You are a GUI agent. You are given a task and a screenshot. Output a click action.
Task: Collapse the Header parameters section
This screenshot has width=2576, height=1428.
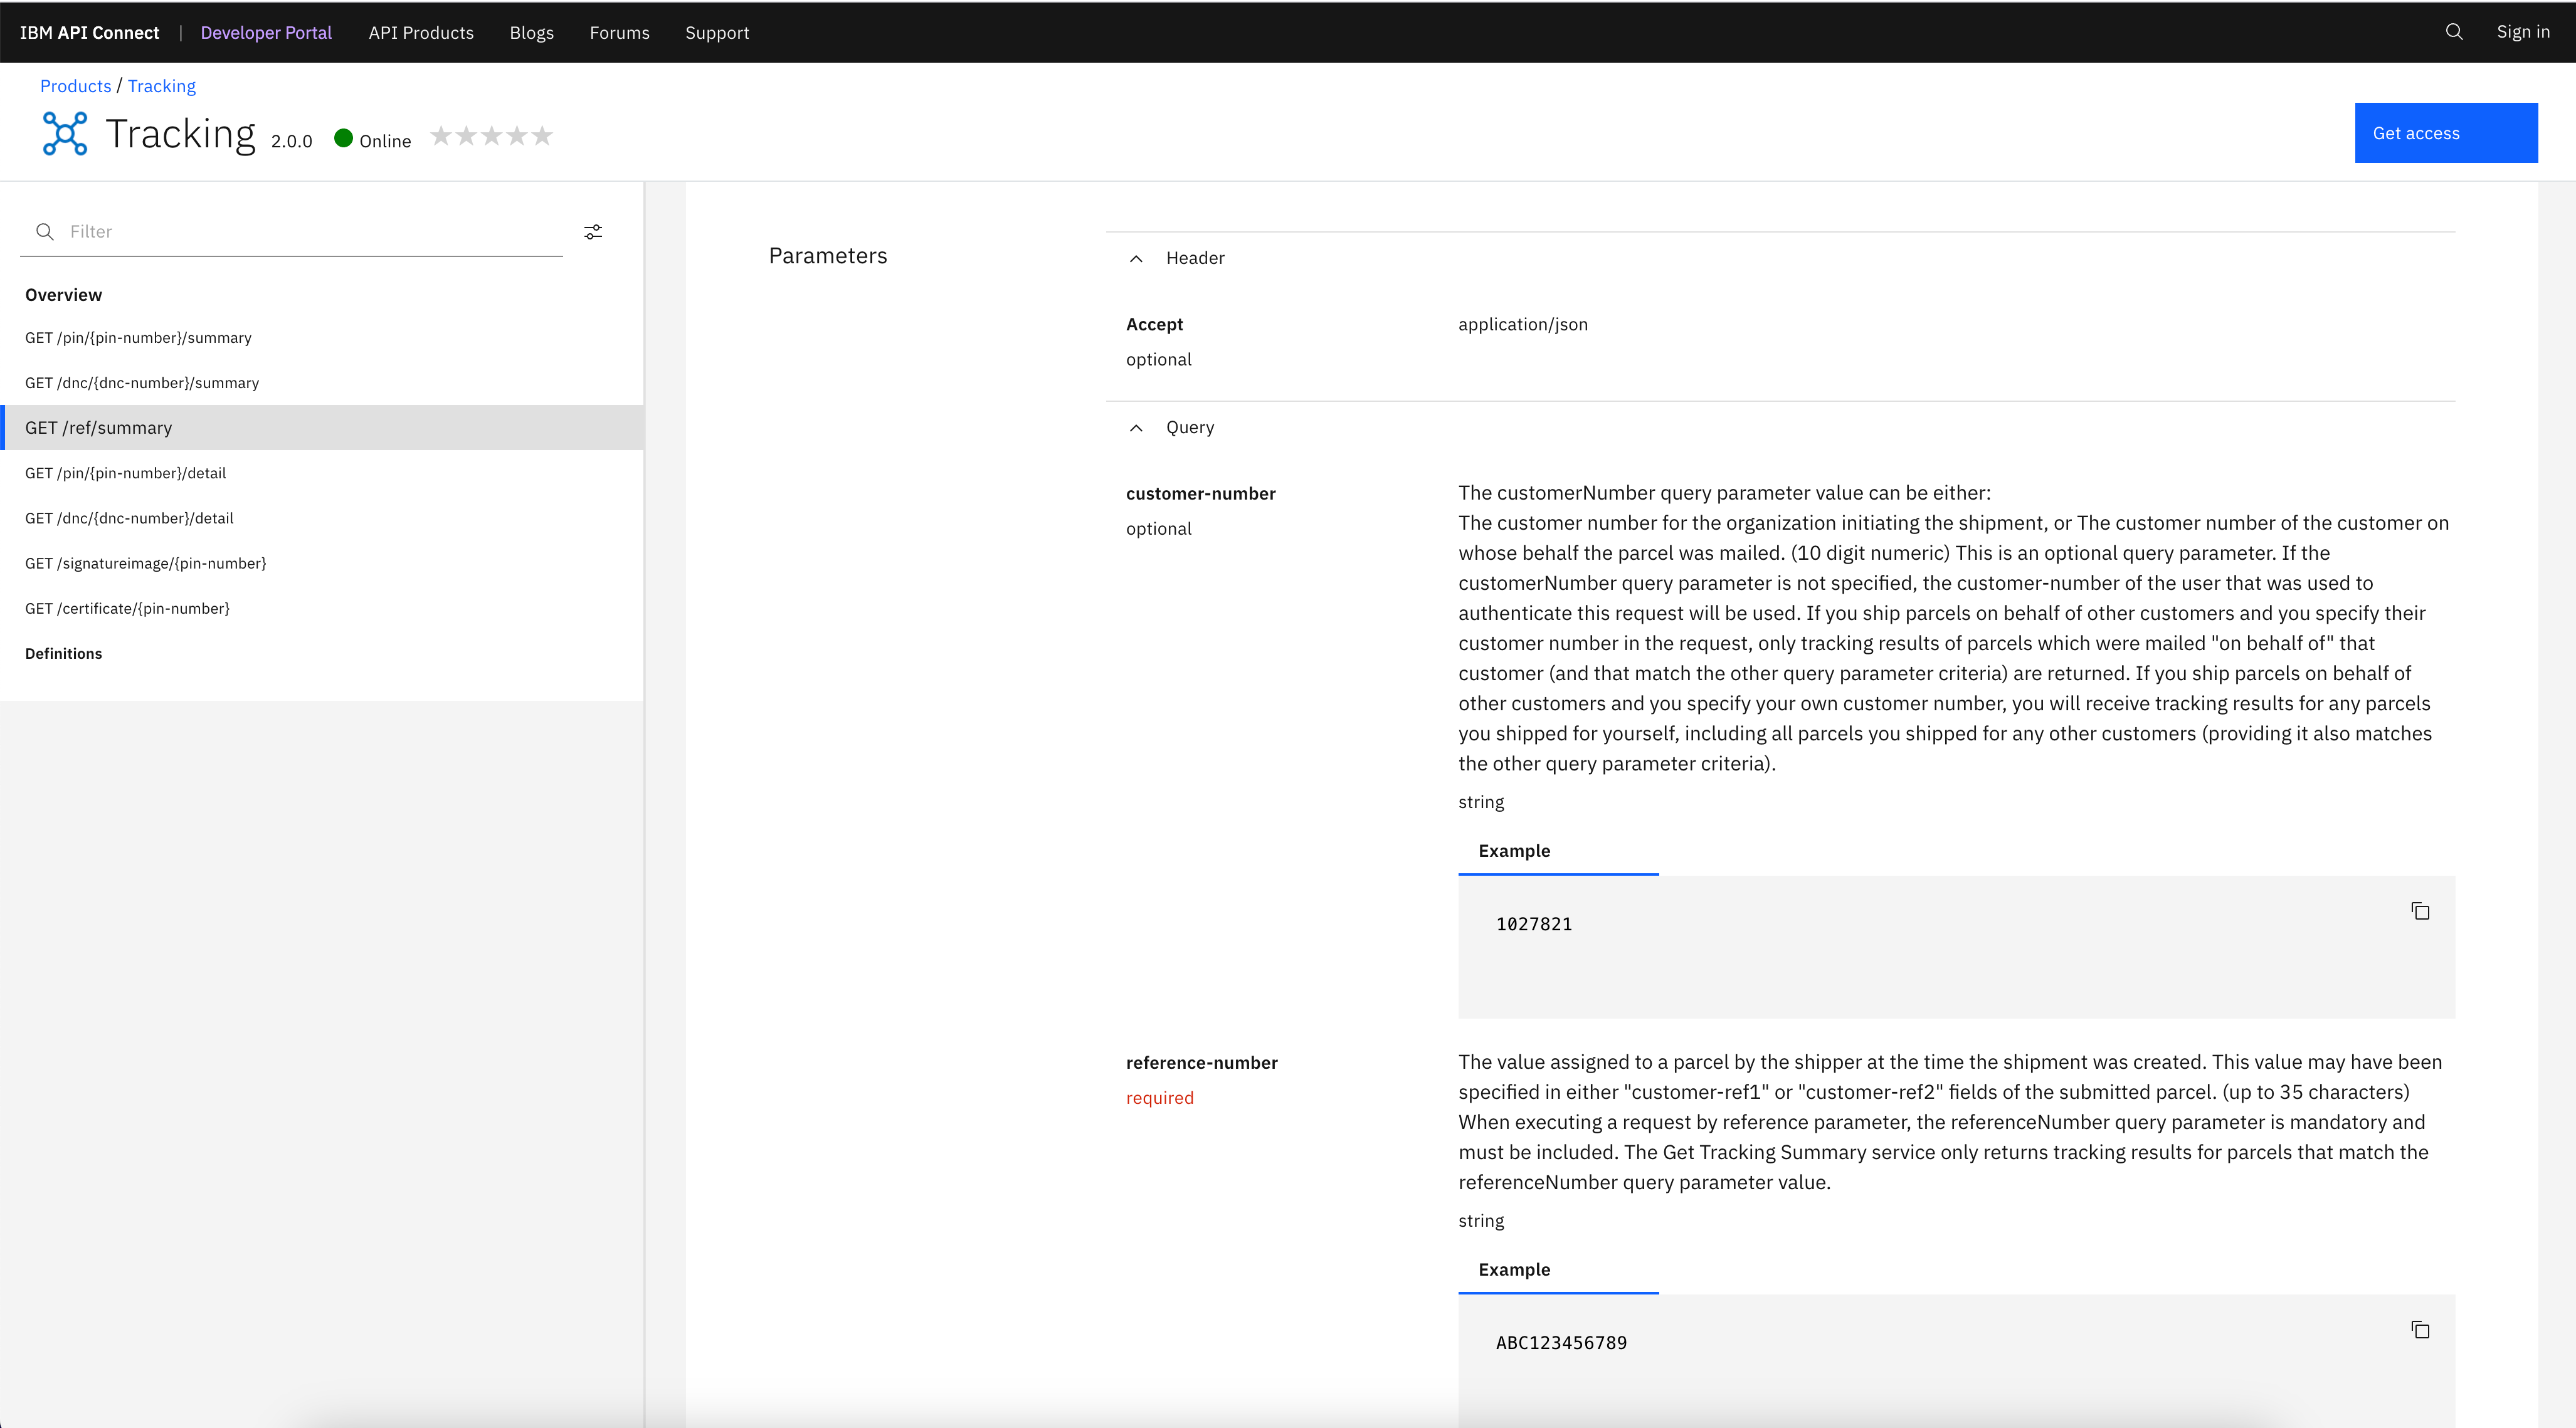tap(1136, 259)
